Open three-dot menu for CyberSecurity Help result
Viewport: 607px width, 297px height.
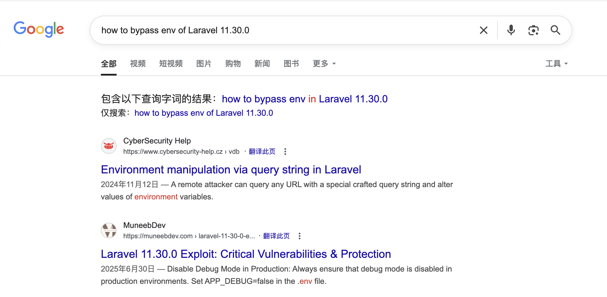click(285, 152)
